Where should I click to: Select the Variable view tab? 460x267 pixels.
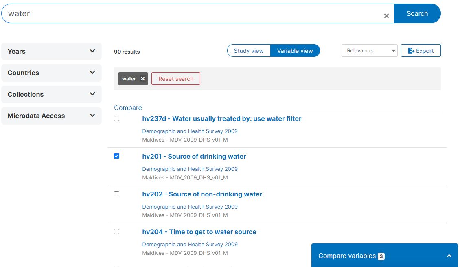[295, 51]
